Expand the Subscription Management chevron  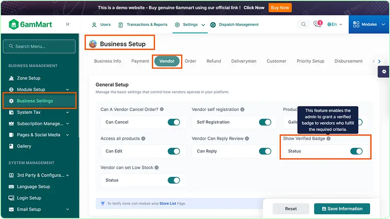(x=68, y=124)
